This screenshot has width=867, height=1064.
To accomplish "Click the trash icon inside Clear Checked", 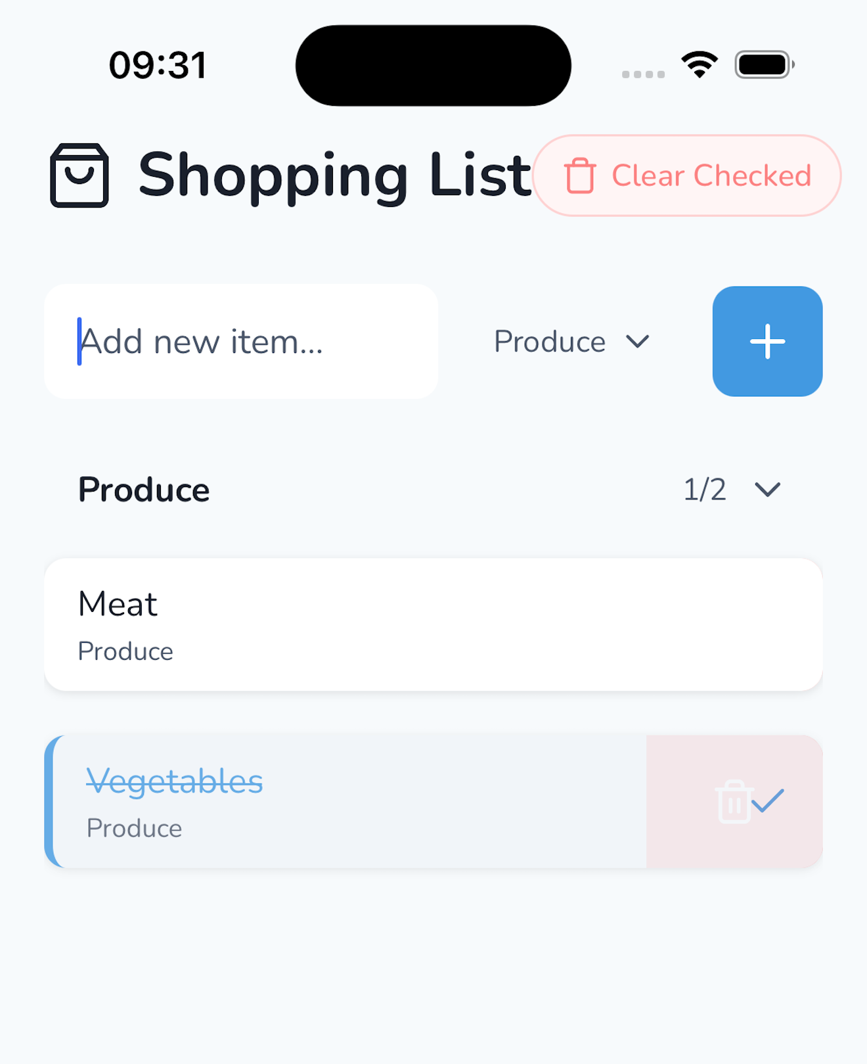I will 580,175.
